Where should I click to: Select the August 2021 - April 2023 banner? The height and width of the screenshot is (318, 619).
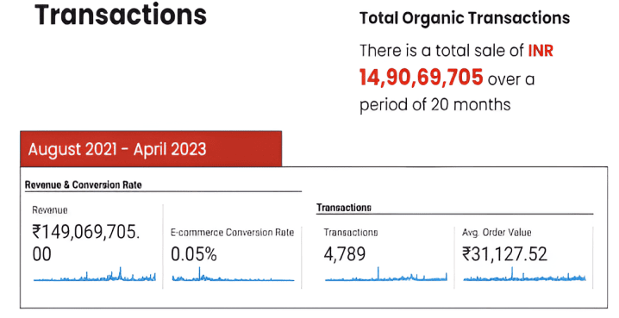(x=151, y=149)
